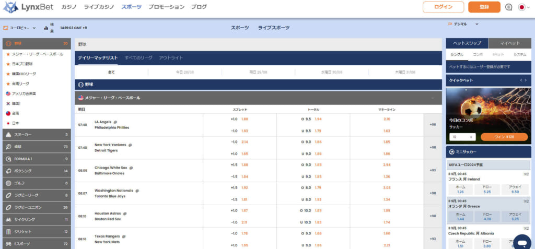
Task: Expand +98 markets for Houston Astros
Action: tap(433, 216)
